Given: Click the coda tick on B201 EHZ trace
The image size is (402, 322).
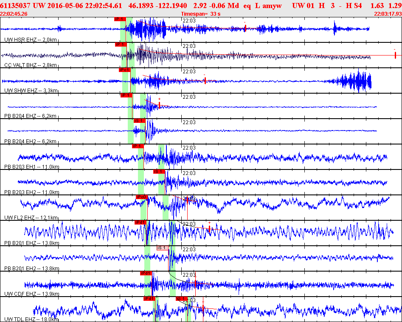Looking at the screenshot, I should [209, 229].
